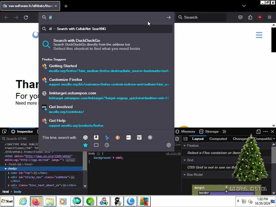This screenshot has width=276, height=207.
Task: Open the v8.css stylesheet source link
Action: pyautogui.click(x=173, y=154)
